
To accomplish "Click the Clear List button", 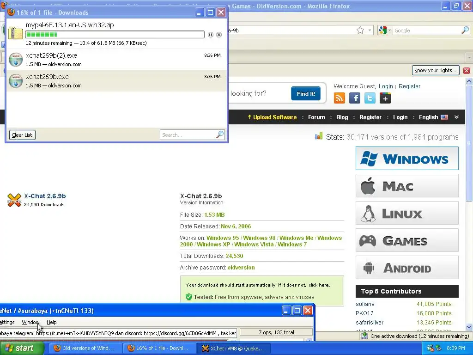I will point(22,135).
